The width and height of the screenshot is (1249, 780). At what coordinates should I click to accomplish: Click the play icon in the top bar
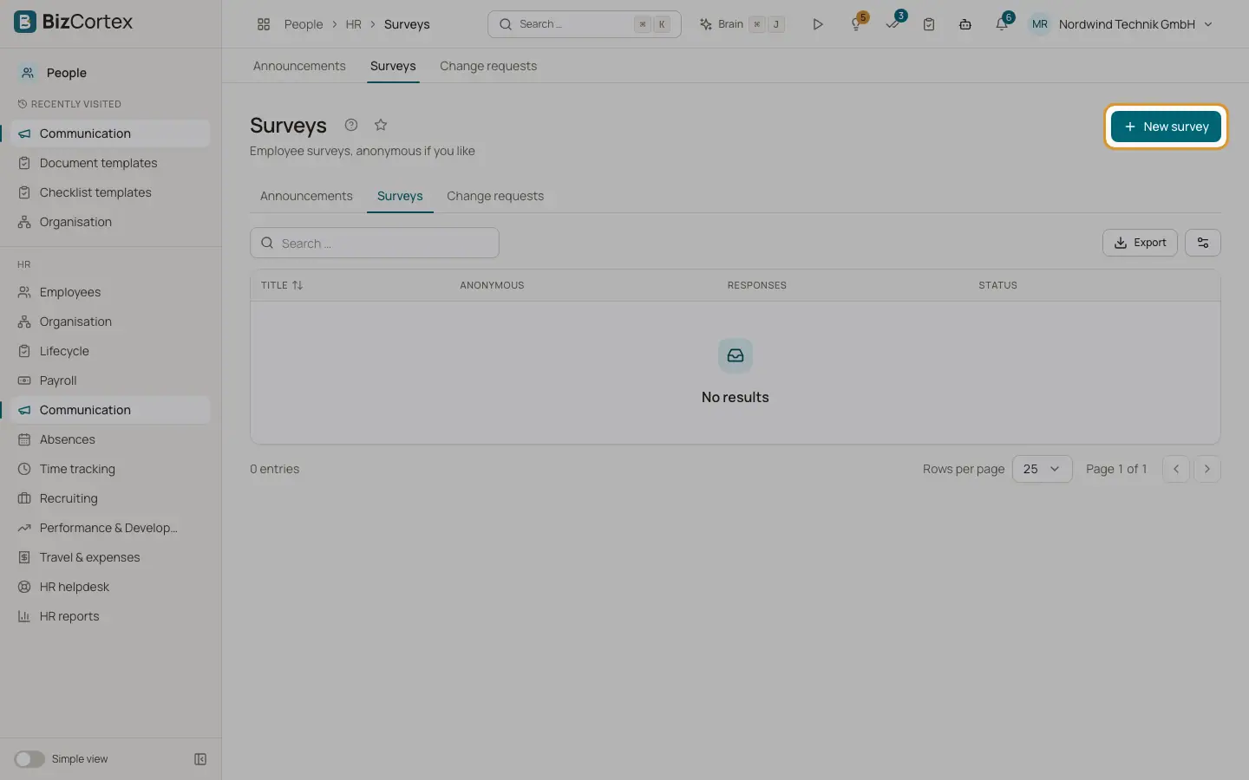tap(817, 24)
